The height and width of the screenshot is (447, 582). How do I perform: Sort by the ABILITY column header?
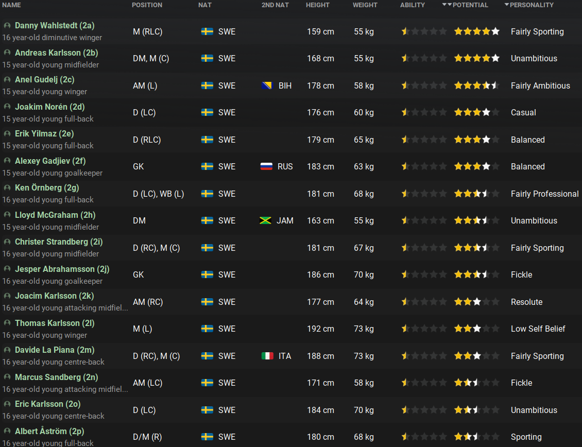tap(413, 5)
